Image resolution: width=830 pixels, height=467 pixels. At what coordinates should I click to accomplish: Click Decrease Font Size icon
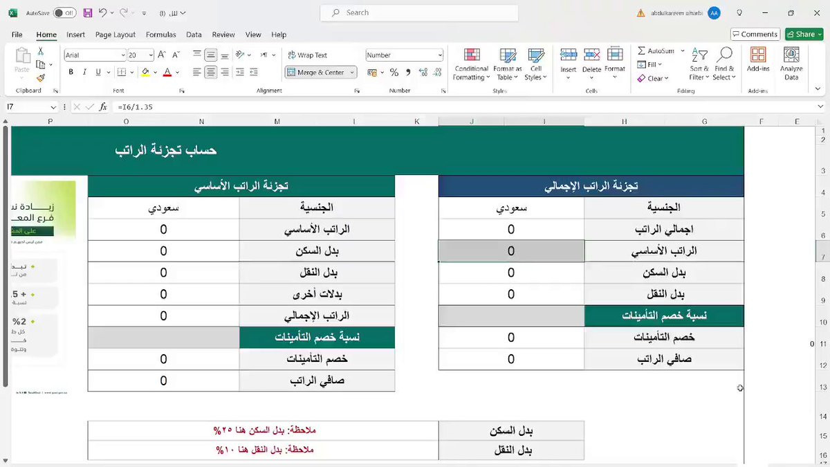pyautogui.click(x=175, y=55)
